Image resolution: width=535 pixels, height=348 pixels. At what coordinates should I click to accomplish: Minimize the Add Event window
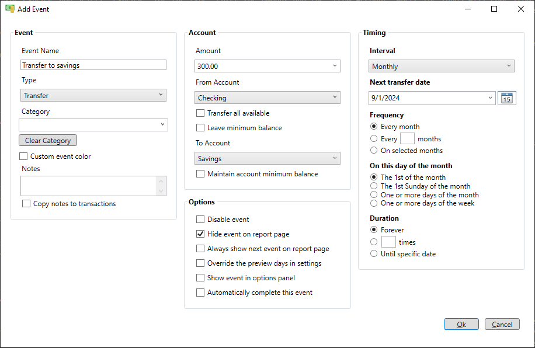(468, 9)
